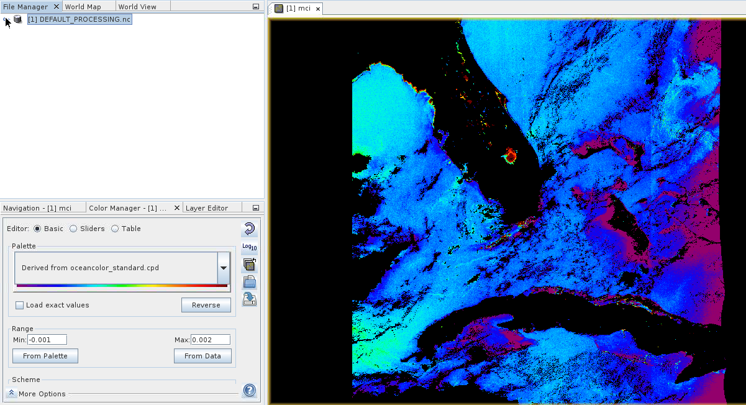Select the [1] DEFAULT_PROCESSING.nc product row
746x405 pixels.
(x=80, y=19)
